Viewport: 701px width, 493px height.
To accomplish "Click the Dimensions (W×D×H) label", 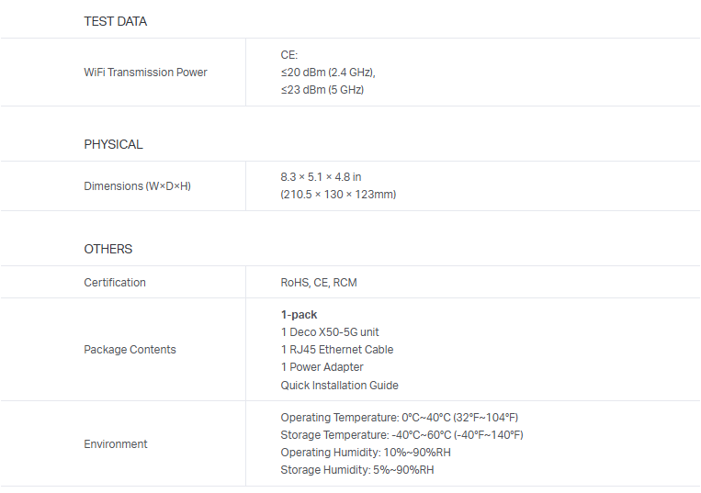I will 137,186.
